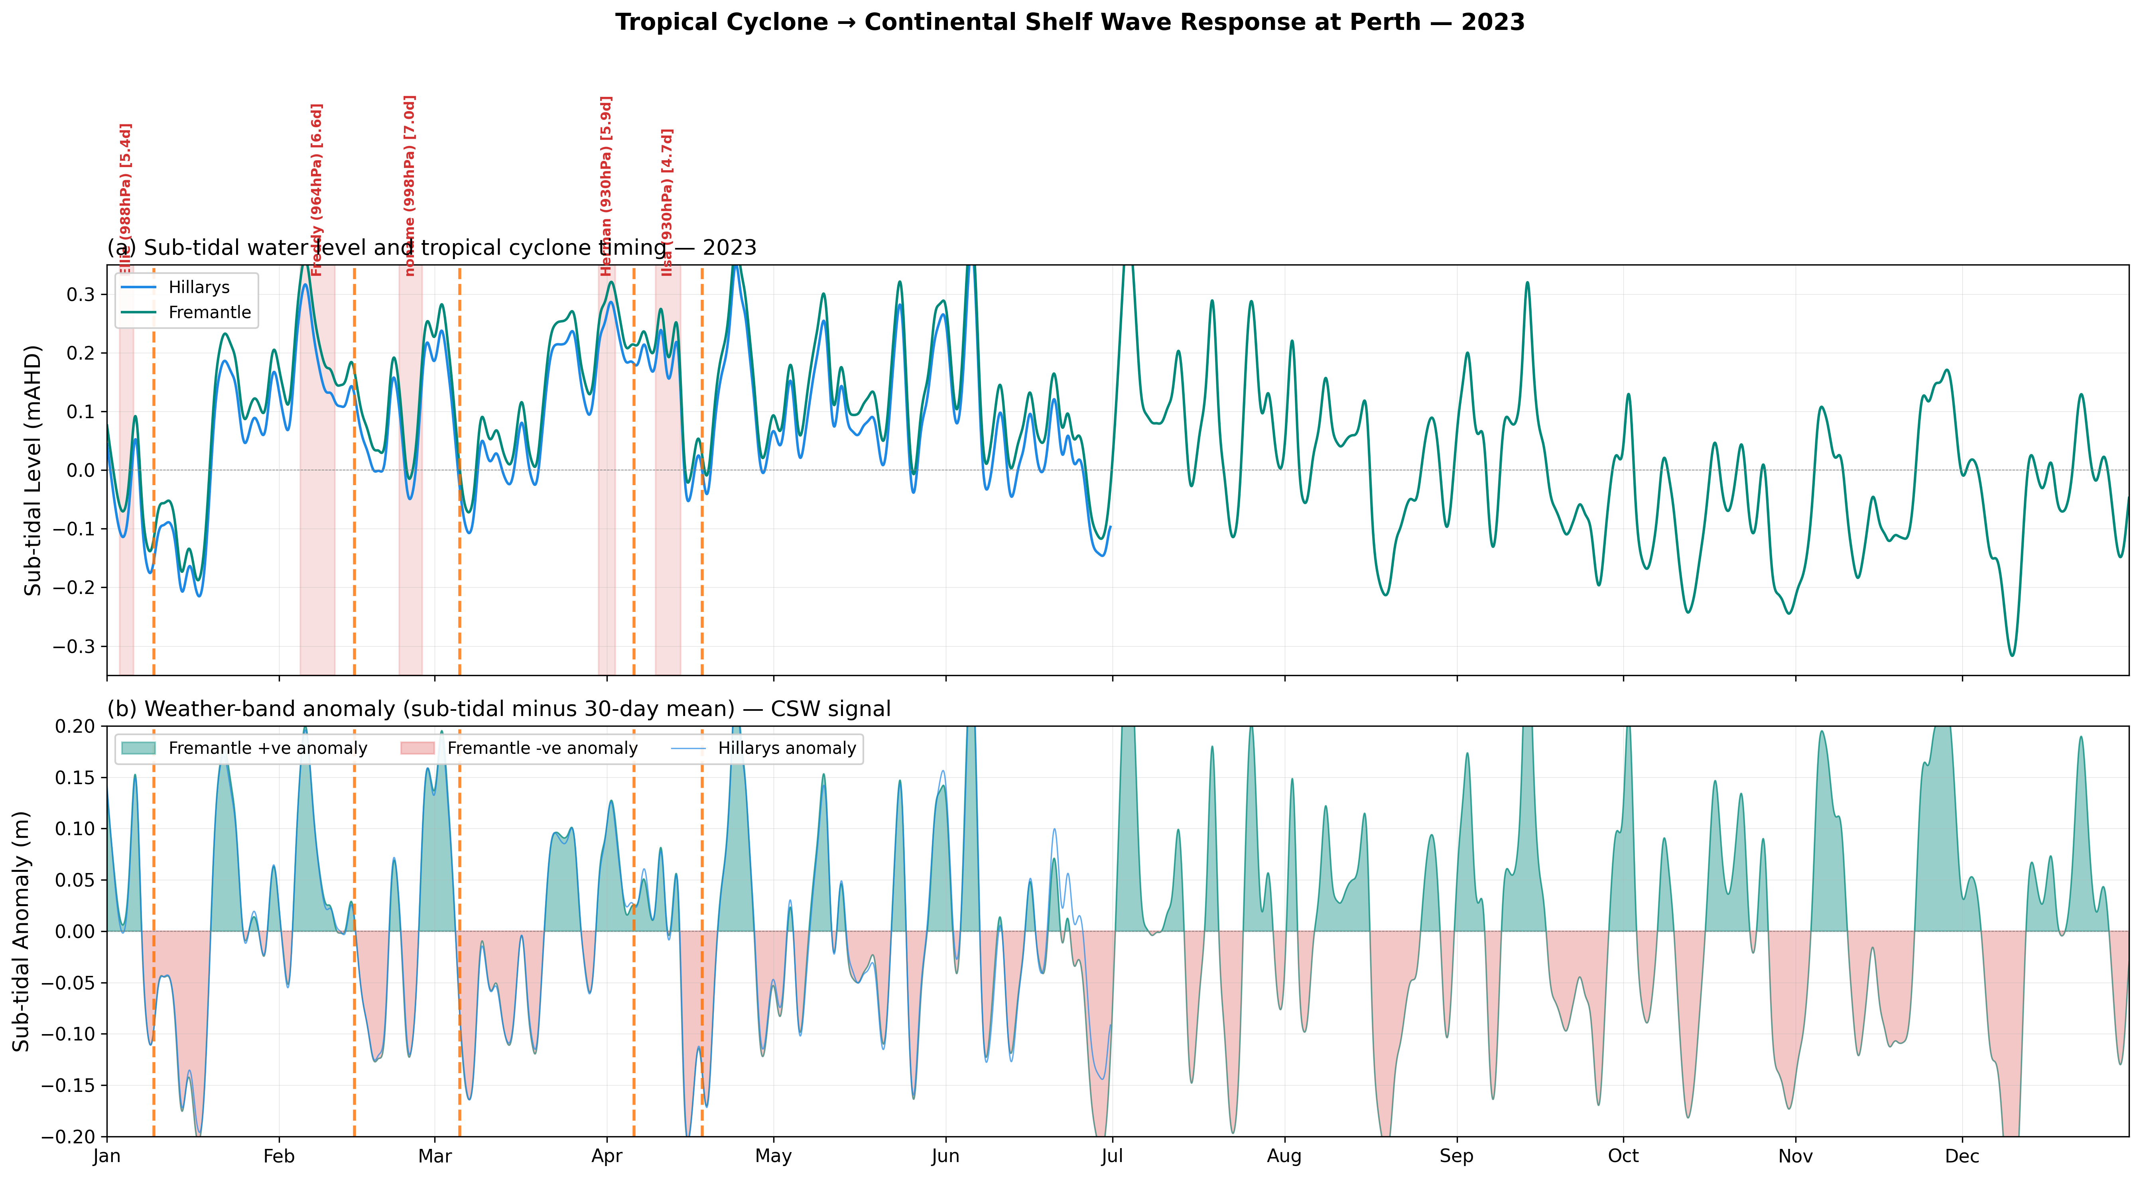Select 'Fremantle -ve anomaly' legend text
The width and height of the screenshot is (2141, 1178).
543,749
